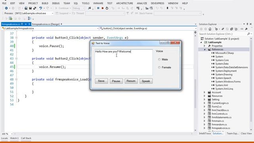The width and height of the screenshot is (254, 143).
Task: Click the Properties wrench icon in Solution Explorer
Action: [246, 29]
